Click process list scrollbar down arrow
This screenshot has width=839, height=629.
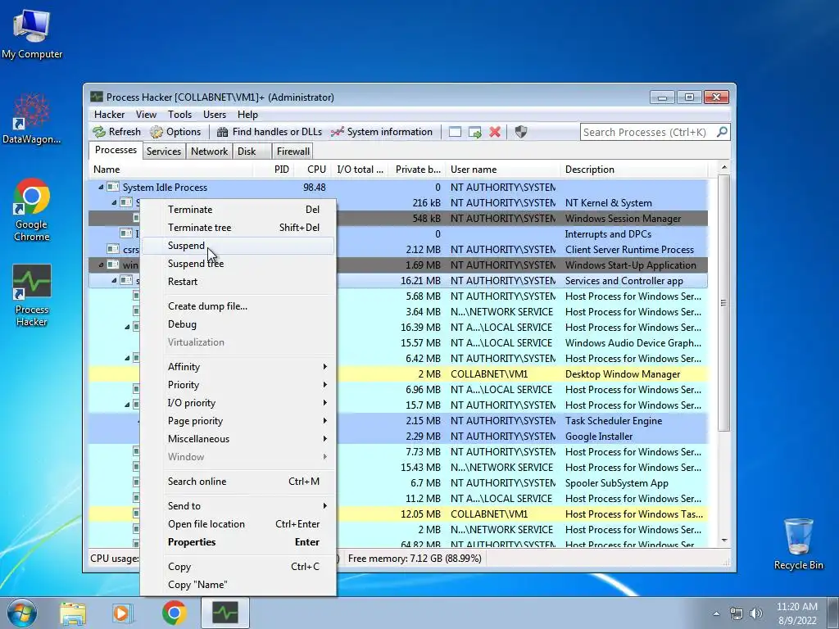point(724,541)
